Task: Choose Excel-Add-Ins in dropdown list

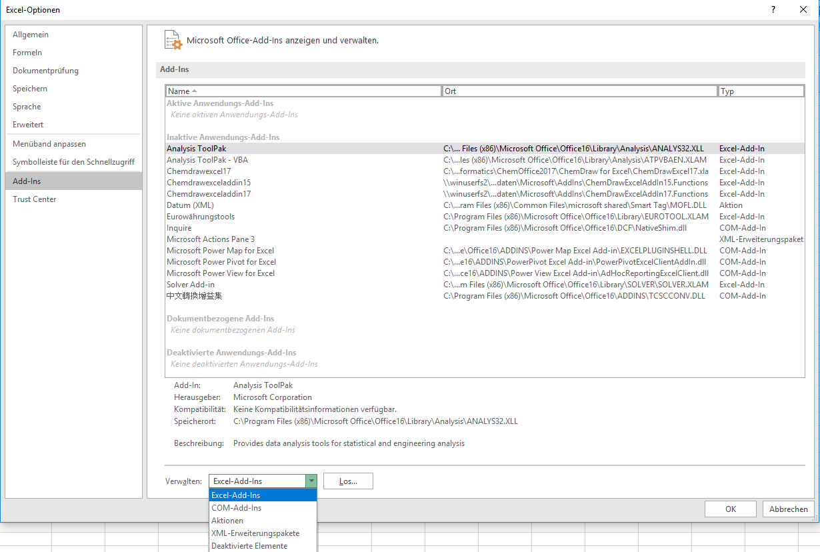Action: 263,495
